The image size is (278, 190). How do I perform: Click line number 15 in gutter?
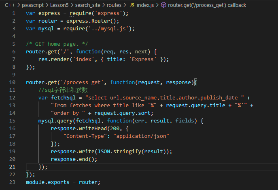click(12, 121)
